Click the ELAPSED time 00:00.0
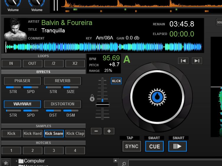This screenshot has height=166, width=222. click(x=182, y=34)
